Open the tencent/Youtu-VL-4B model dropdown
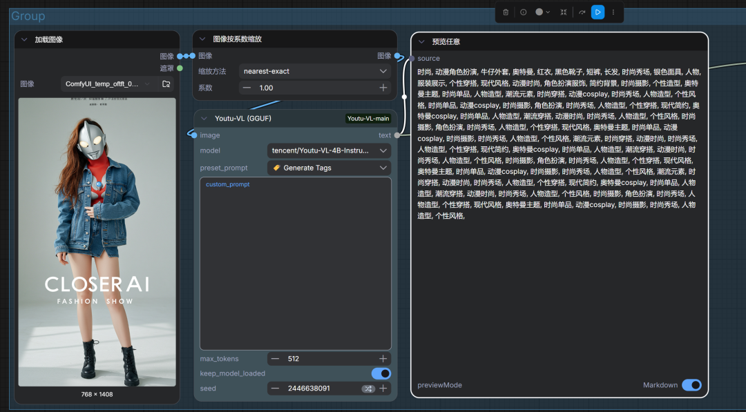Screen dimensions: 746x412 (x=329, y=150)
